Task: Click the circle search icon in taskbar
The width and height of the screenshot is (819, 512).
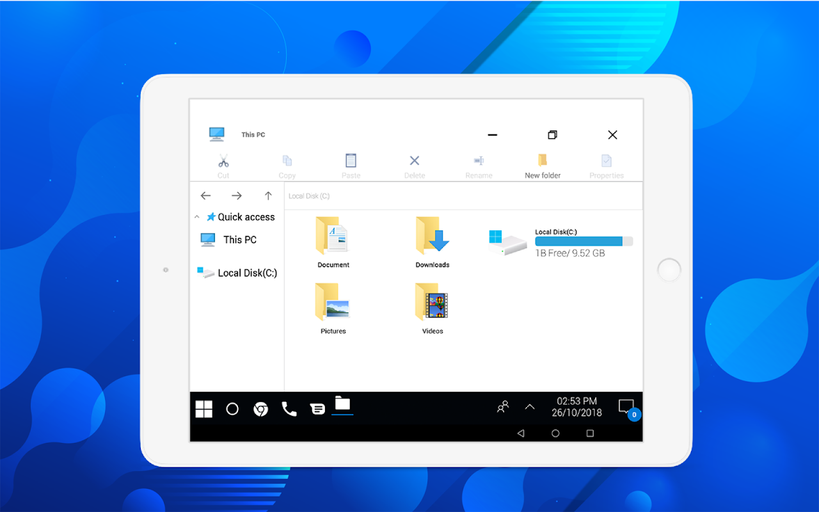Action: coord(232,409)
